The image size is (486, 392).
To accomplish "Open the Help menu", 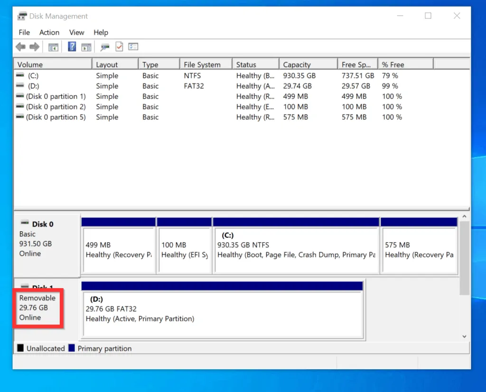I will (101, 32).
